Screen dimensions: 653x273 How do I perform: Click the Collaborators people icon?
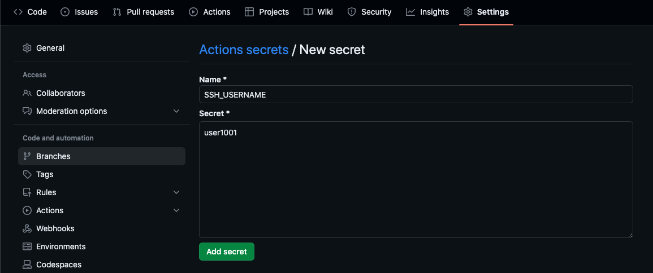click(27, 93)
